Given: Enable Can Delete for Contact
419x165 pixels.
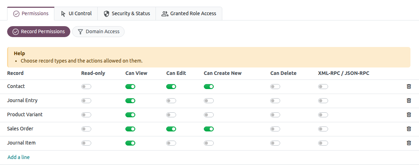Looking at the screenshot, I should click(x=275, y=87).
